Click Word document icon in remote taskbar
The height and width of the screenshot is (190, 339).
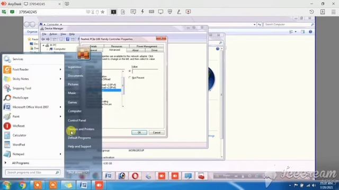(x=84, y=185)
